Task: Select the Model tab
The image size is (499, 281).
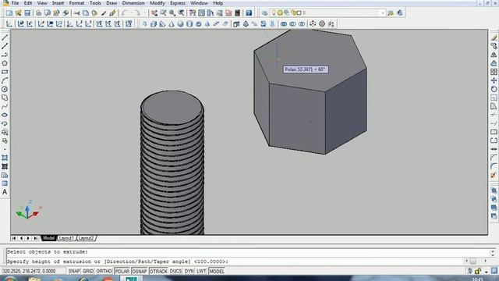Action: tap(48, 238)
